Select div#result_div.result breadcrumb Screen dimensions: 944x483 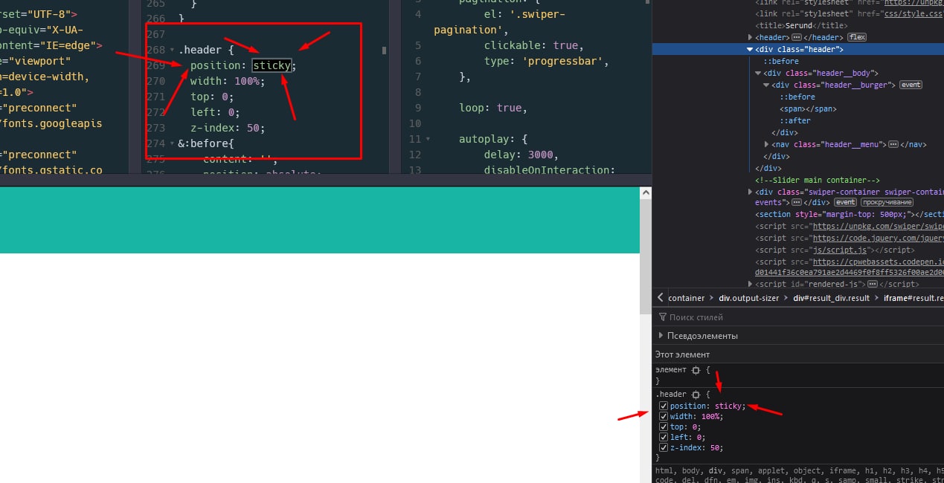pos(832,298)
